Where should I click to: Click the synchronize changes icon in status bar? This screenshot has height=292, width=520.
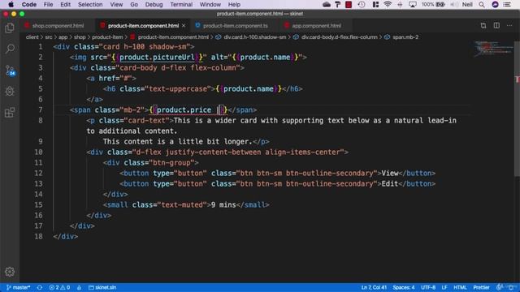coord(40,287)
